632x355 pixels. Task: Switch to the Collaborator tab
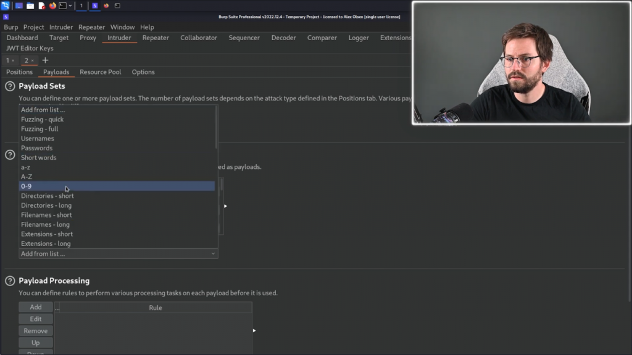point(199,38)
